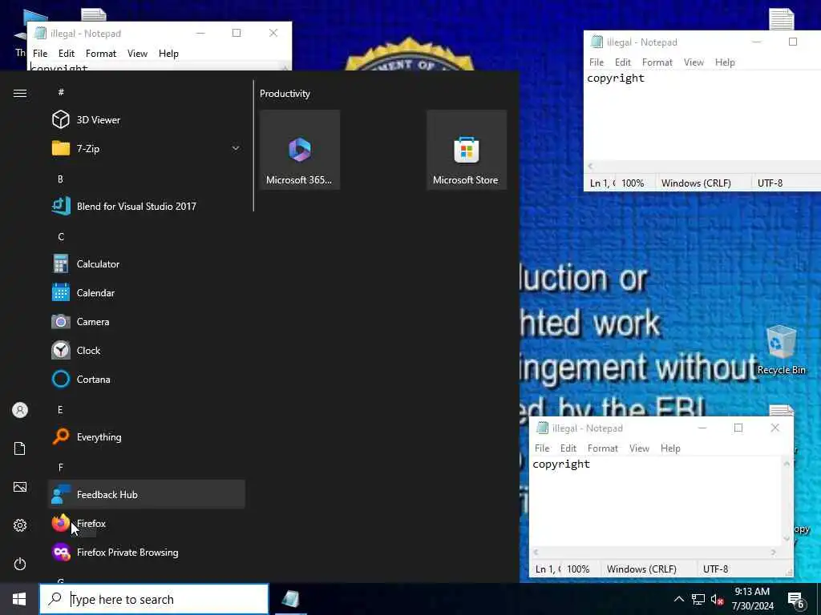821x615 pixels.
Task: Open the notification center icon
Action: click(796, 600)
